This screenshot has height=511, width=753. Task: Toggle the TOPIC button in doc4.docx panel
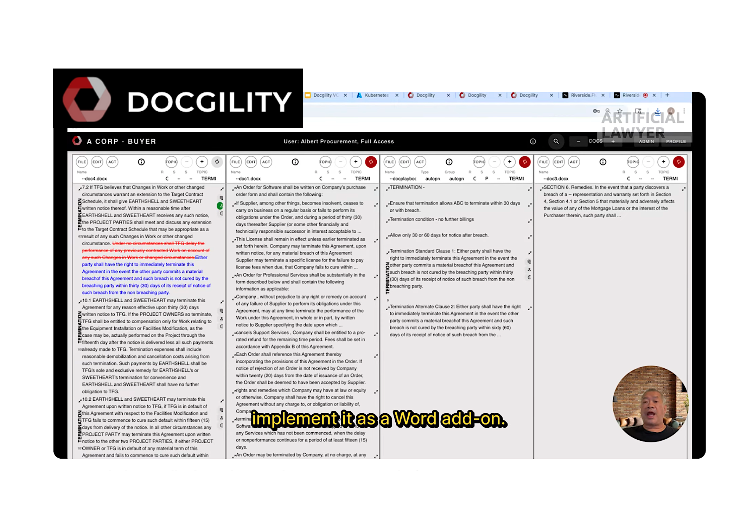(x=171, y=162)
